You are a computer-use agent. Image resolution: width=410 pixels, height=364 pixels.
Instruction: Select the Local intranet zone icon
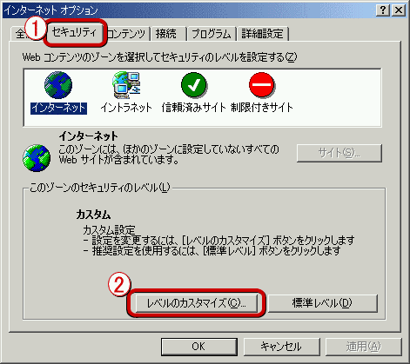pyautogui.click(x=126, y=85)
